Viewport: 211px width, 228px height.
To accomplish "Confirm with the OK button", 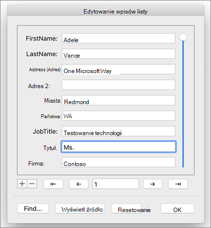I will 178,209.
